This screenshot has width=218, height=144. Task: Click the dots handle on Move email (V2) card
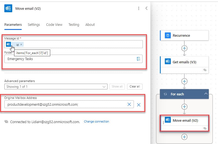tap(163, 123)
